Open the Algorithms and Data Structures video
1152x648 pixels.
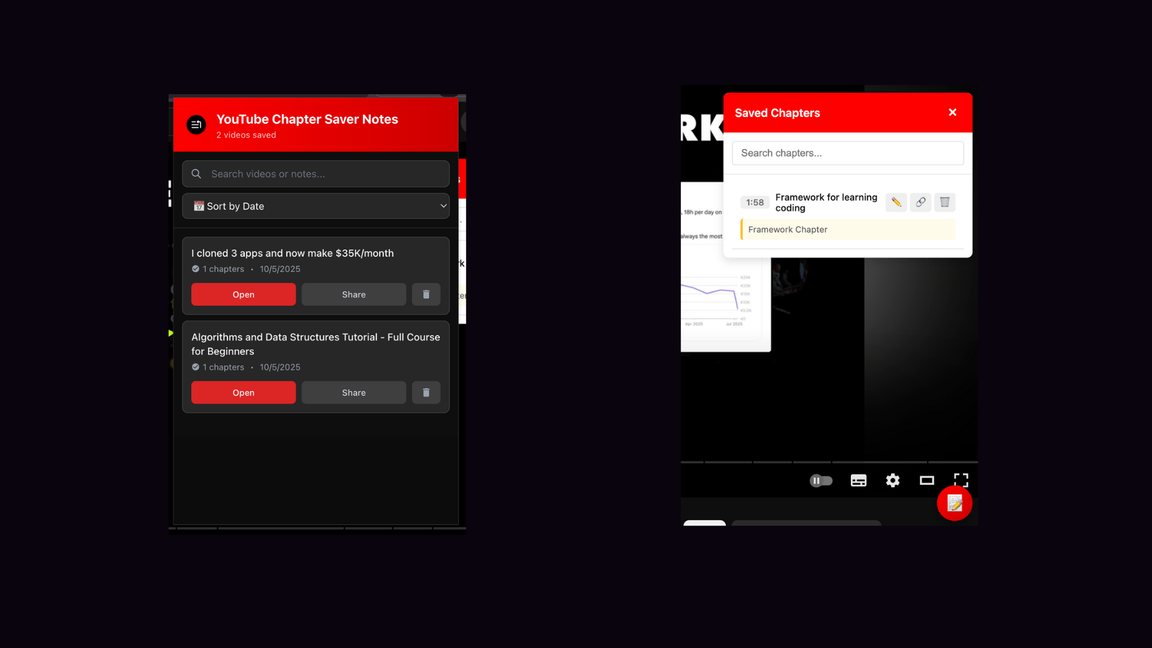coord(243,392)
